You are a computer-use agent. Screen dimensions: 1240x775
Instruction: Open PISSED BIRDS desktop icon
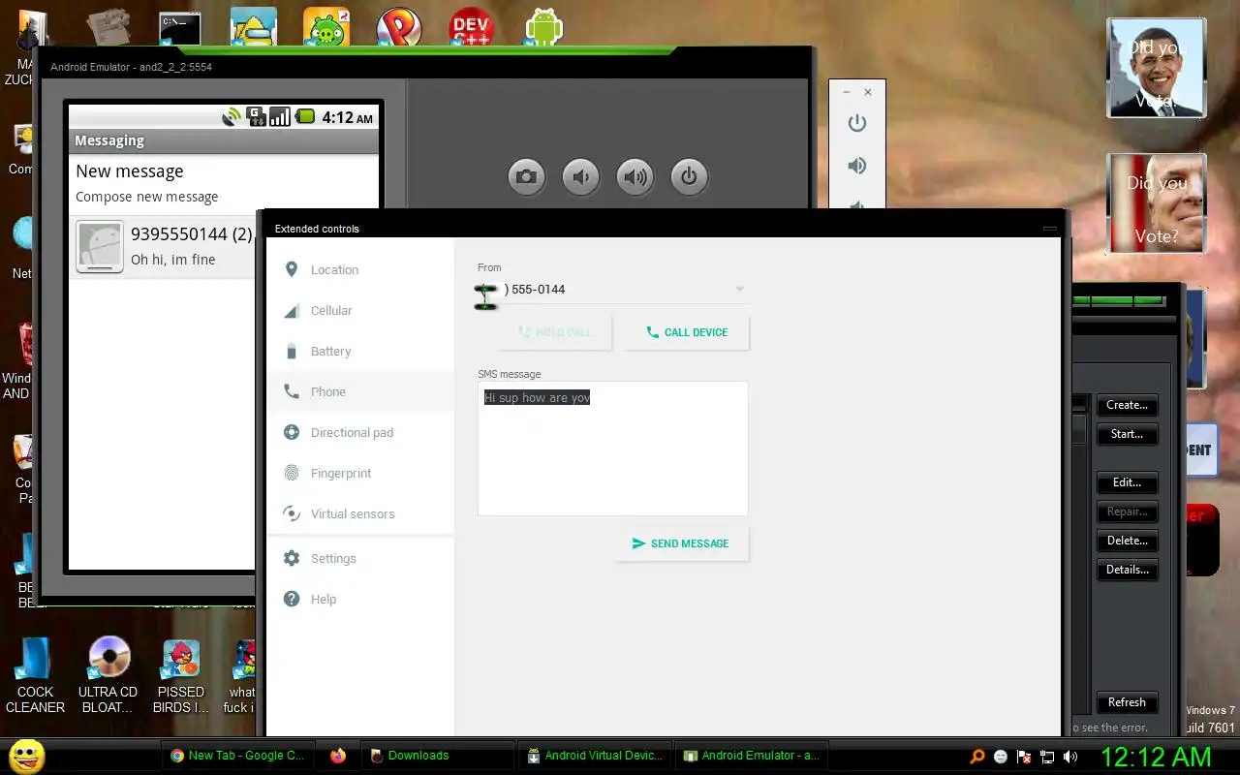pos(181,675)
